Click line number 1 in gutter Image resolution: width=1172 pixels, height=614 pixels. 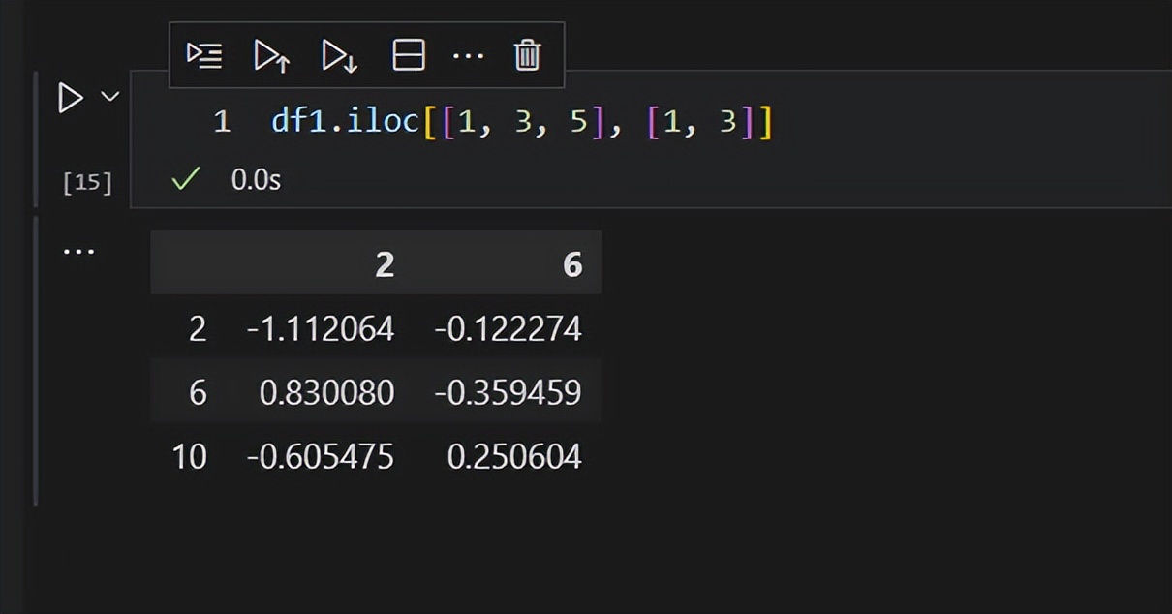click(x=222, y=122)
